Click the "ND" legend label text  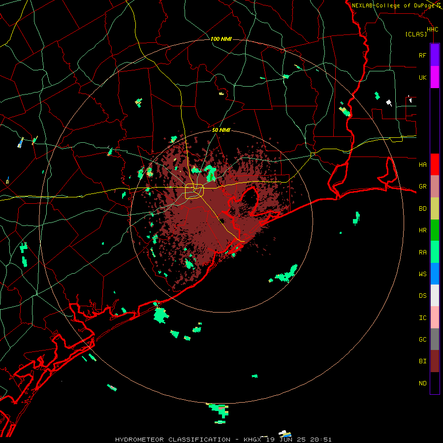423,383
